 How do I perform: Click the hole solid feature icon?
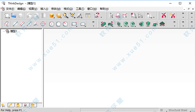(x=119, y=24)
